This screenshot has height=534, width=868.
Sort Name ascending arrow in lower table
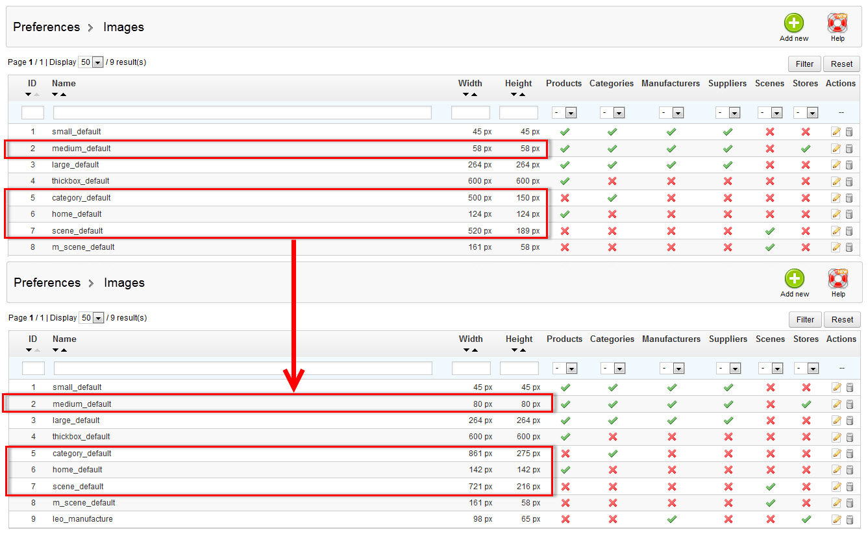(x=64, y=350)
